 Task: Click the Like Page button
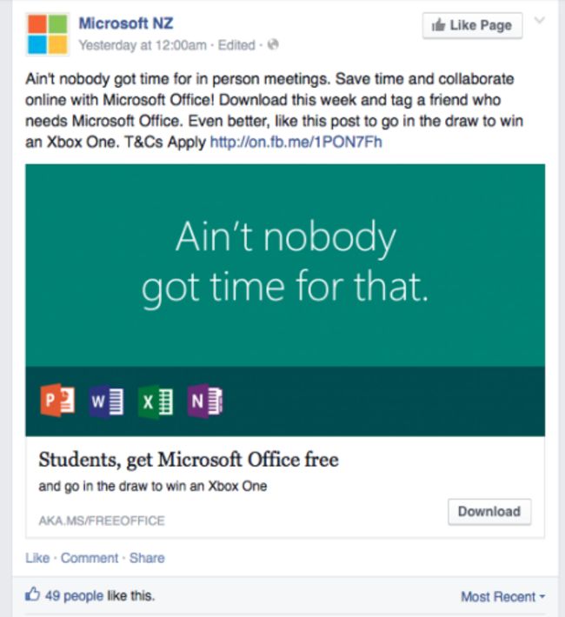[x=473, y=25]
